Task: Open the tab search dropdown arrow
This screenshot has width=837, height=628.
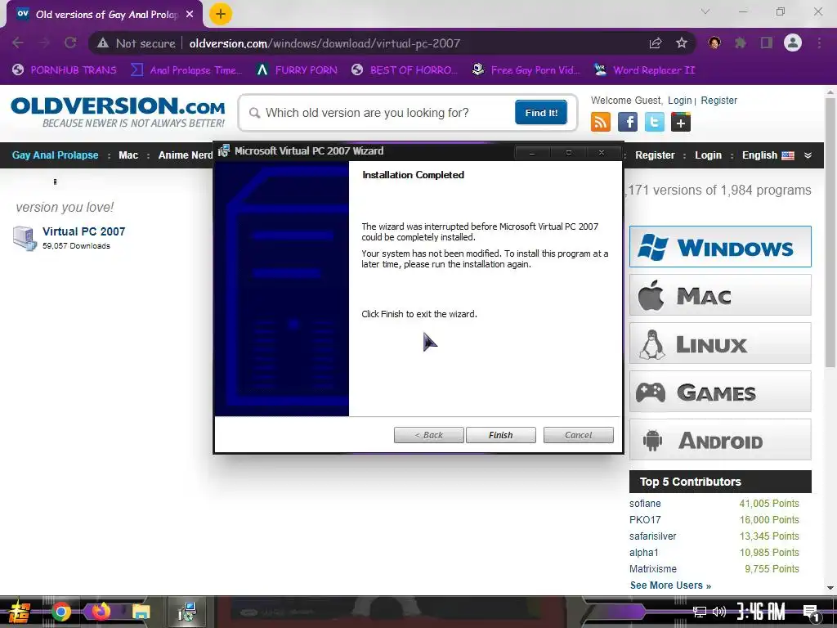Action: coord(705,11)
